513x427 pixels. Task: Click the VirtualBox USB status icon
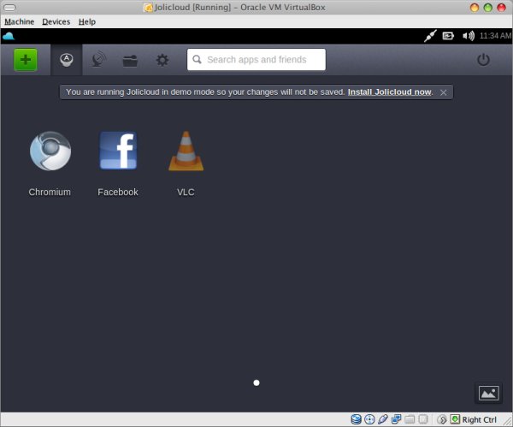tap(383, 419)
